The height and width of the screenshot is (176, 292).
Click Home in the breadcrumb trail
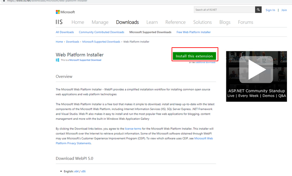(x=59, y=42)
